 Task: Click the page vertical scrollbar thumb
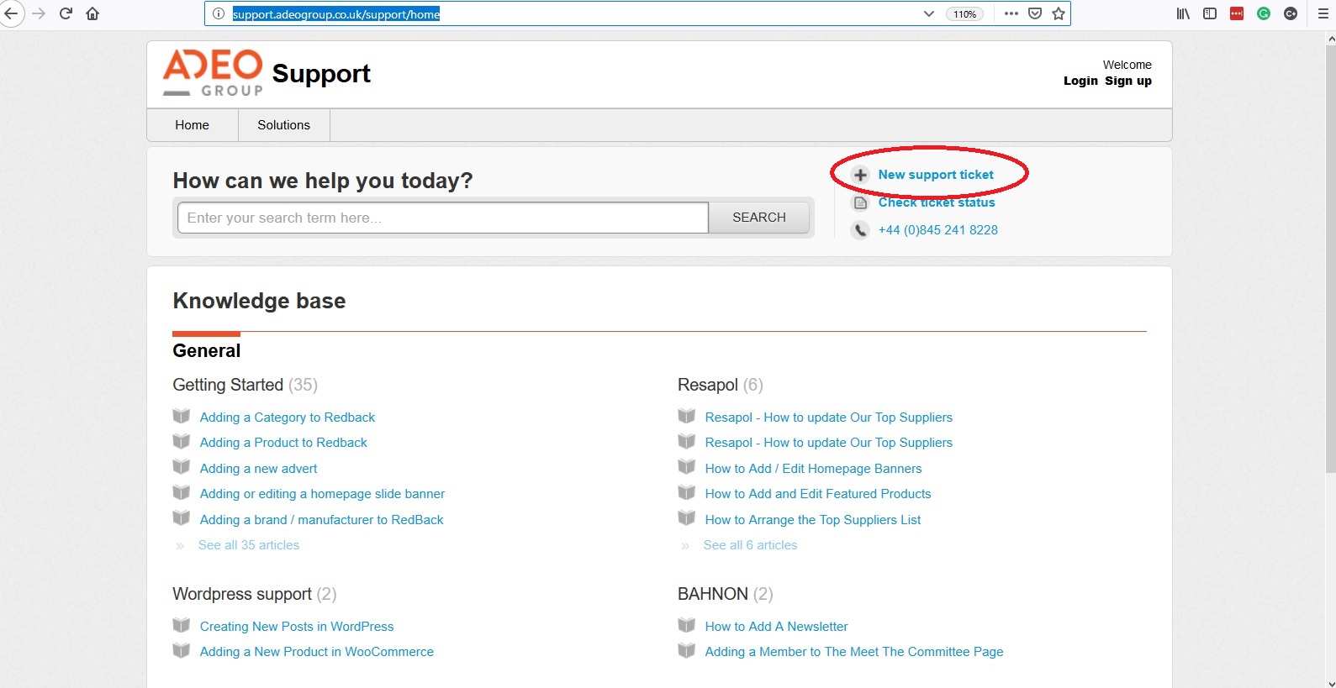(1329, 259)
